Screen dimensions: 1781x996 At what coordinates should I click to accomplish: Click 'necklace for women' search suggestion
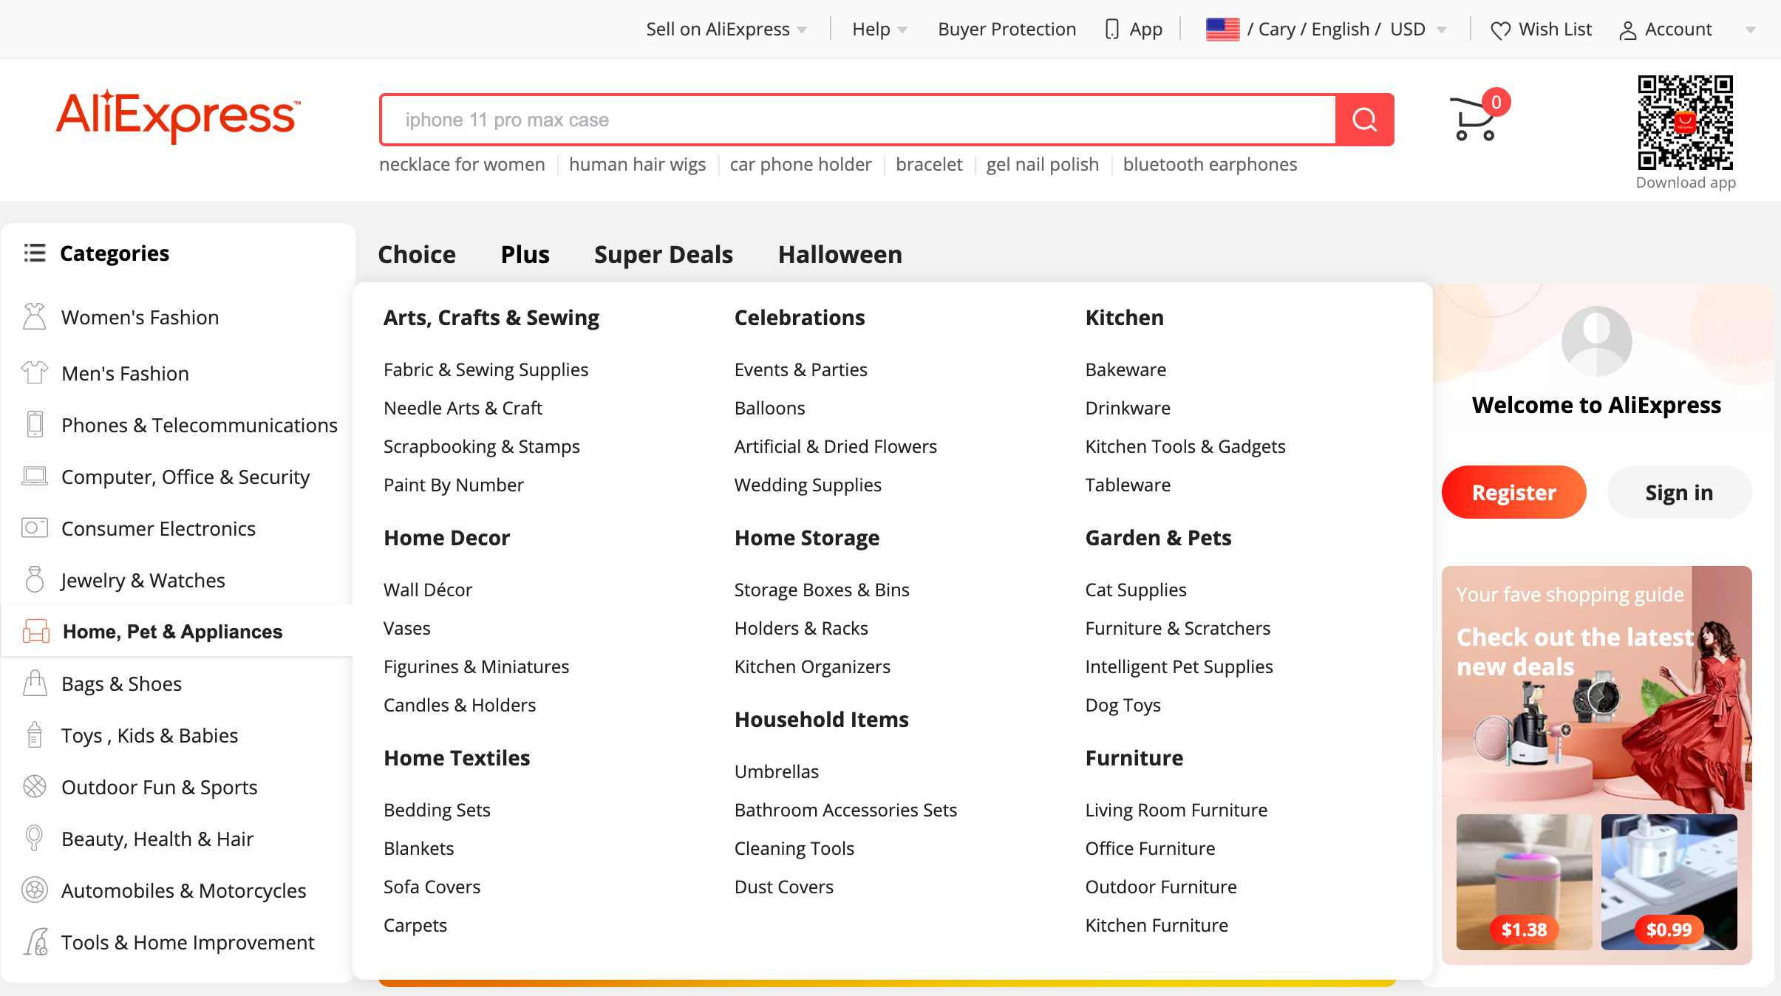[x=462, y=164]
